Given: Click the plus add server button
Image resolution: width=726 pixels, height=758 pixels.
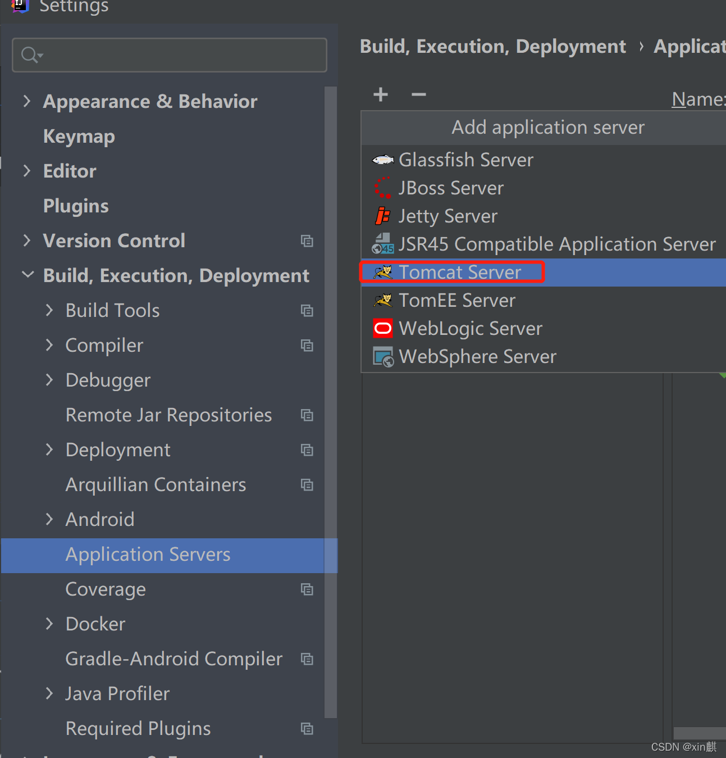Looking at the screenshot, I should point(381,94).
